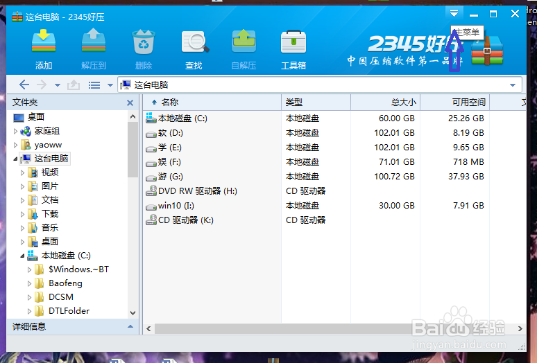Image resolution: width=537 pixels, height=363 pixels.
Task: Select the 家庭组 icon in tree
Action: click(x=26, y=131)
